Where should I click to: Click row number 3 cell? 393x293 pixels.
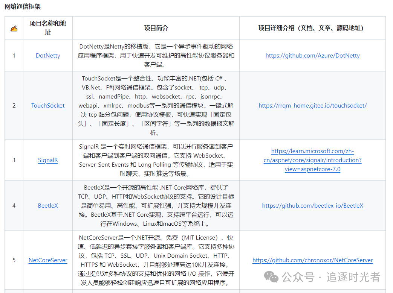14,160
